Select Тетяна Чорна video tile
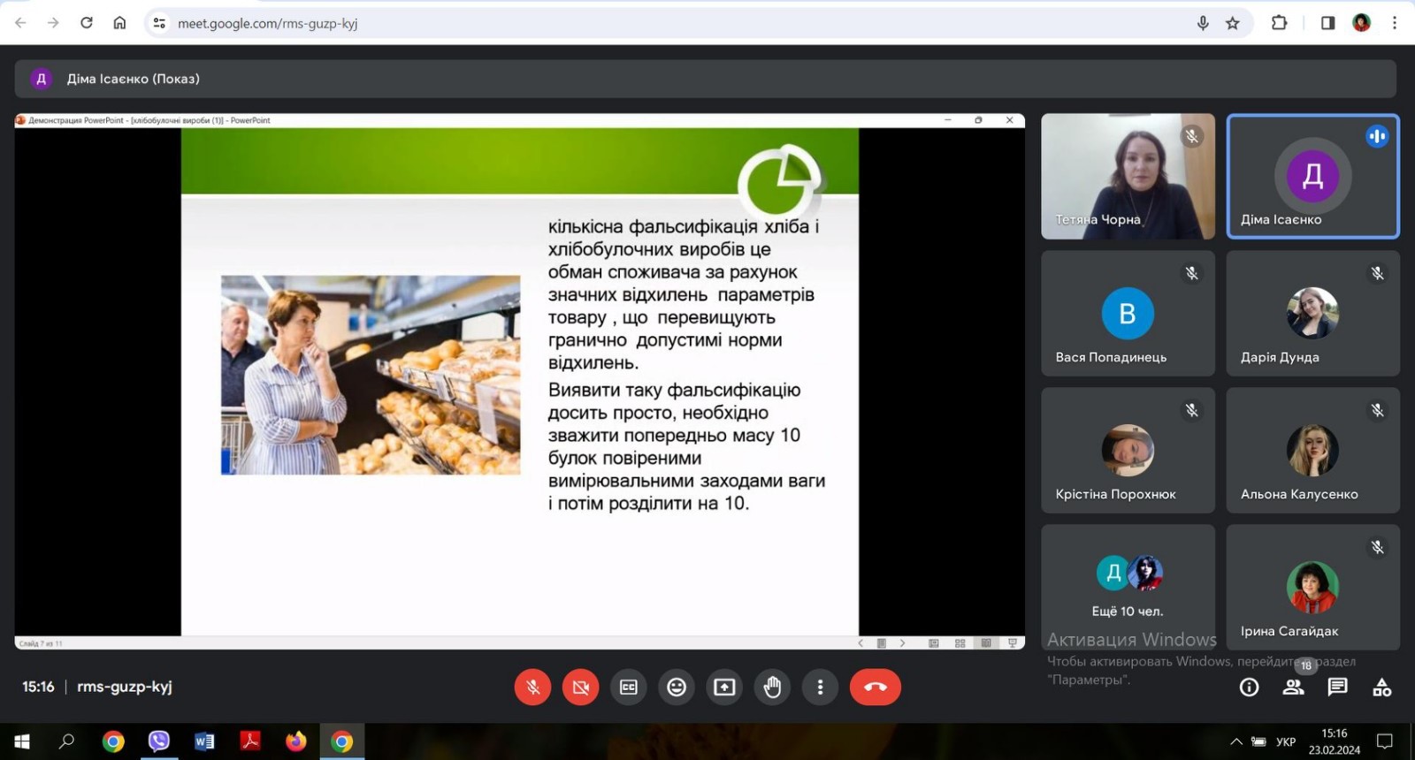The width and height of the screenshot is (1415, 760). coord(1128,176)
